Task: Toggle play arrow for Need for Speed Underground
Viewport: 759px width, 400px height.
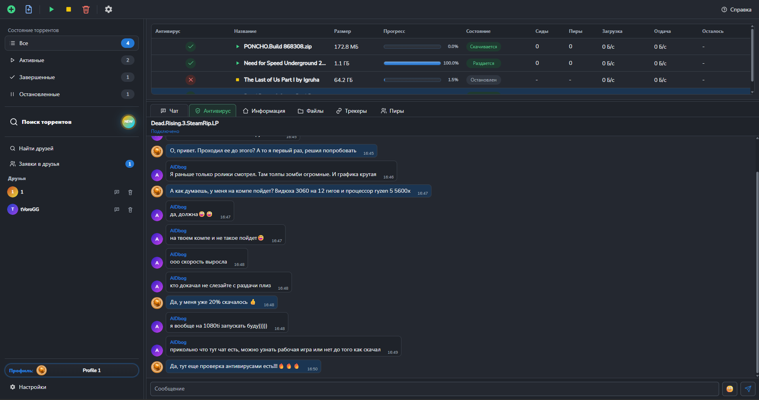Action: coord(237,63)
